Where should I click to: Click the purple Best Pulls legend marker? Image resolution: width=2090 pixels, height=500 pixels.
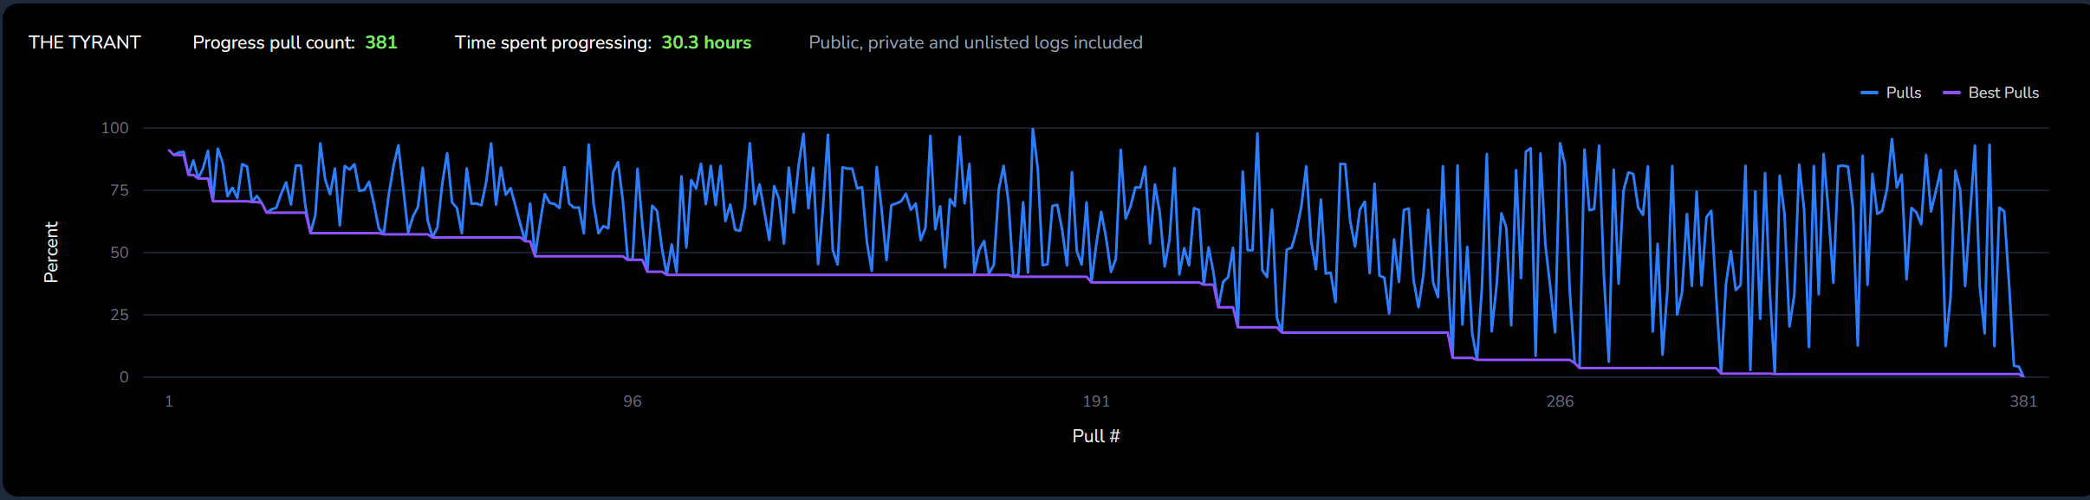click(1951, 93)
